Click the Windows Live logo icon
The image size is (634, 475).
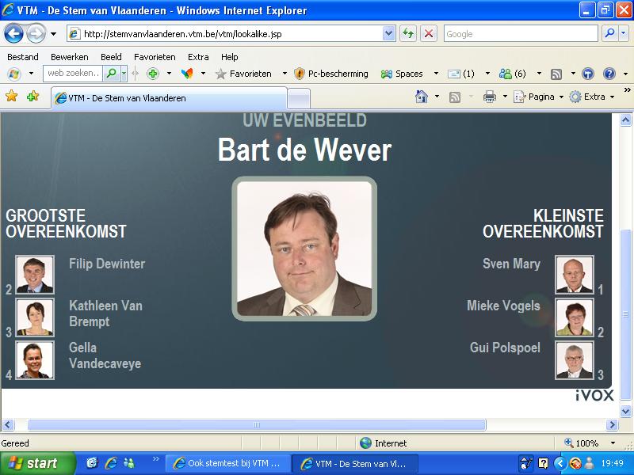pos(14,74)
